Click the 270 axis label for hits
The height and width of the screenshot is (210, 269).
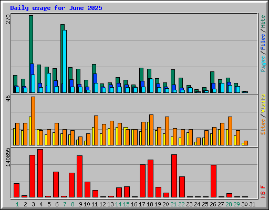pos(8,19)
